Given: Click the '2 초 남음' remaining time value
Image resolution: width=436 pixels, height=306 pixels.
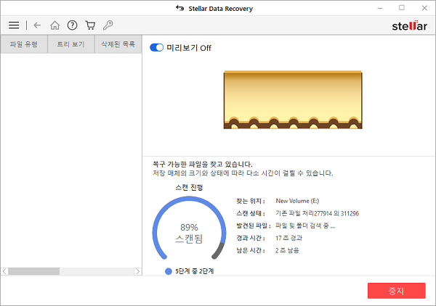Looking at the screenshot, I should point(287,250).
